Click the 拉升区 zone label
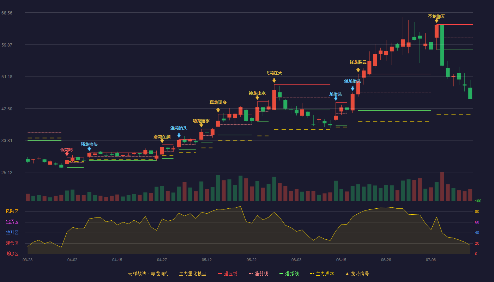This screenshot has width=494, height=282. click(x=12, y=233)
